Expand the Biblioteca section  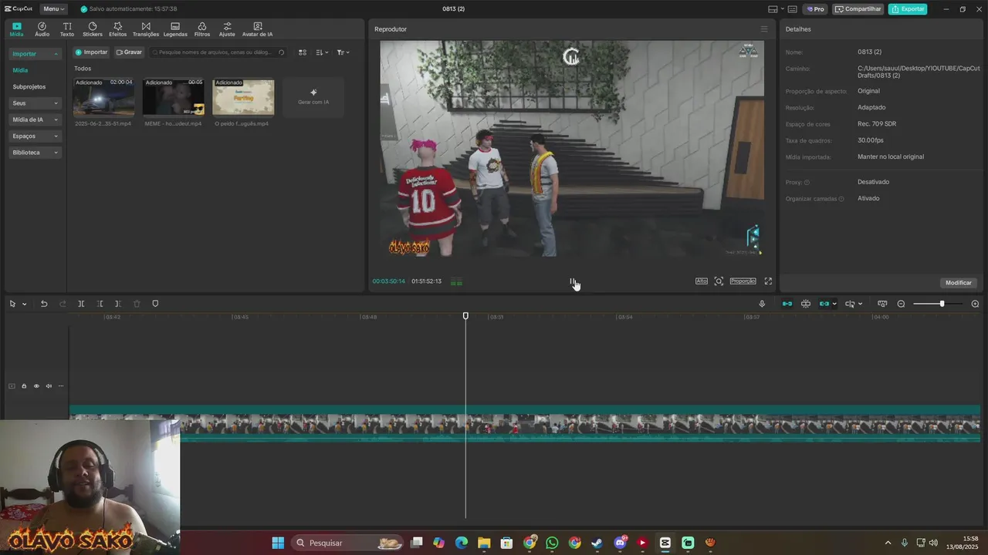(35, 153)
